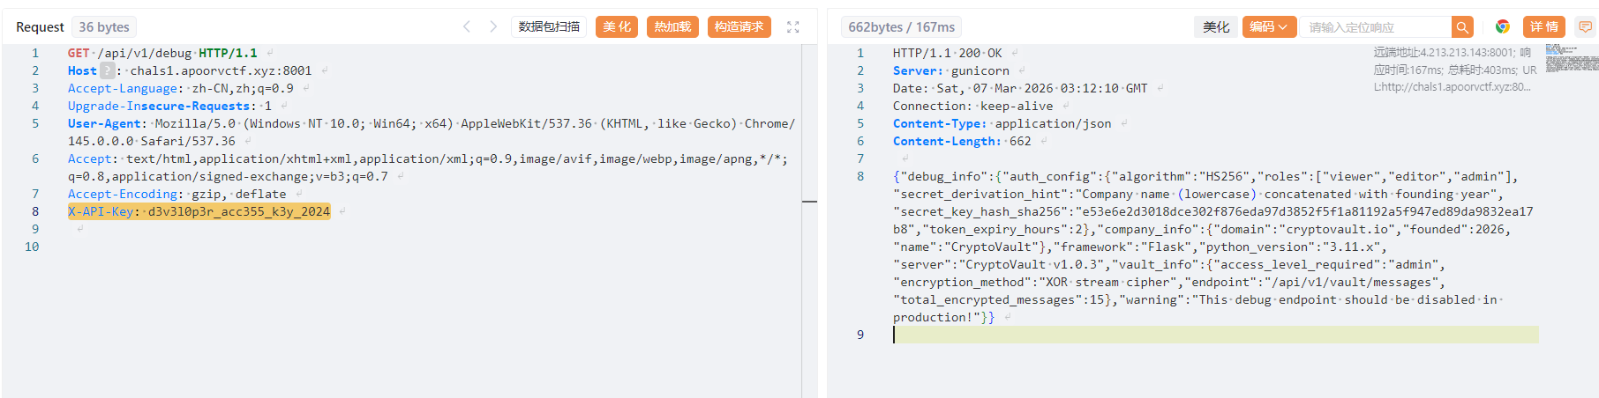Click the 远端地址 remote address info

(1444, 53)
